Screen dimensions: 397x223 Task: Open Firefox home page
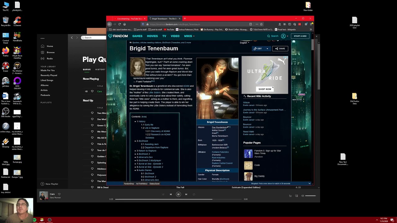pos(124,24)
